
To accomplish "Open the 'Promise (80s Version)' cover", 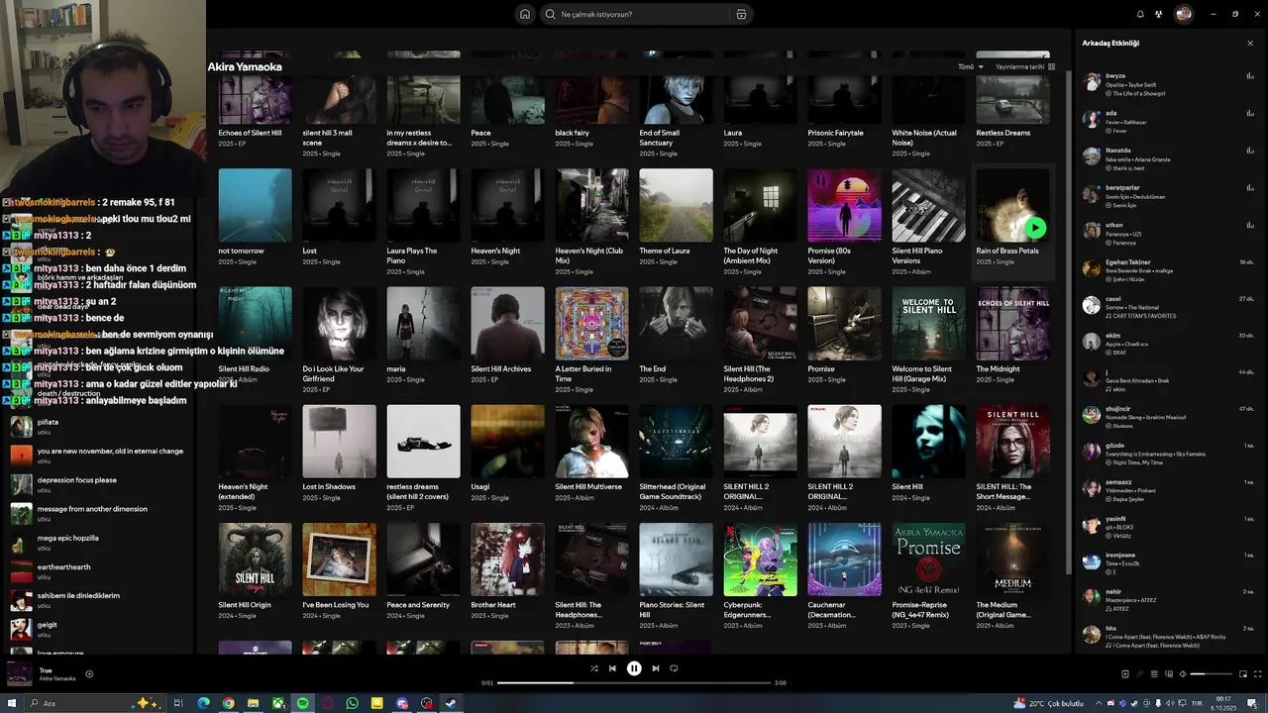I will click(844, 205).
